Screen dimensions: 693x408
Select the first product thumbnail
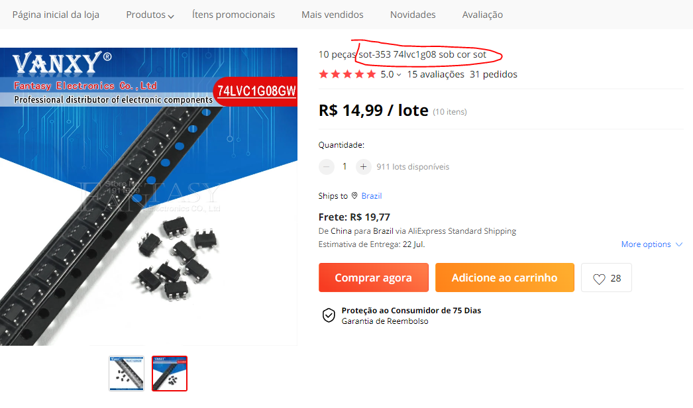pyautogui.click(x=127, y=374)
